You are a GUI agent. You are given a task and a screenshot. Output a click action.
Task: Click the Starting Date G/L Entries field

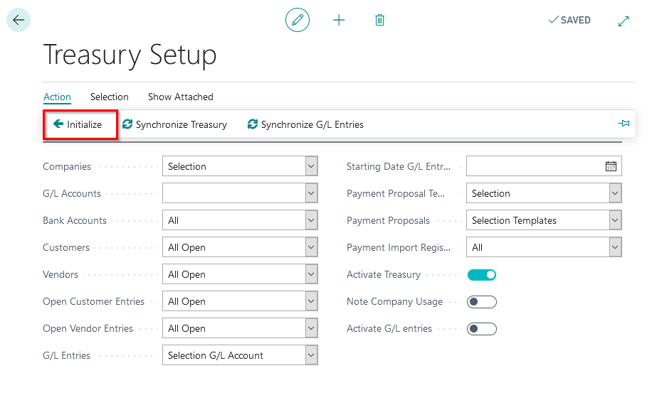[534, 166]
